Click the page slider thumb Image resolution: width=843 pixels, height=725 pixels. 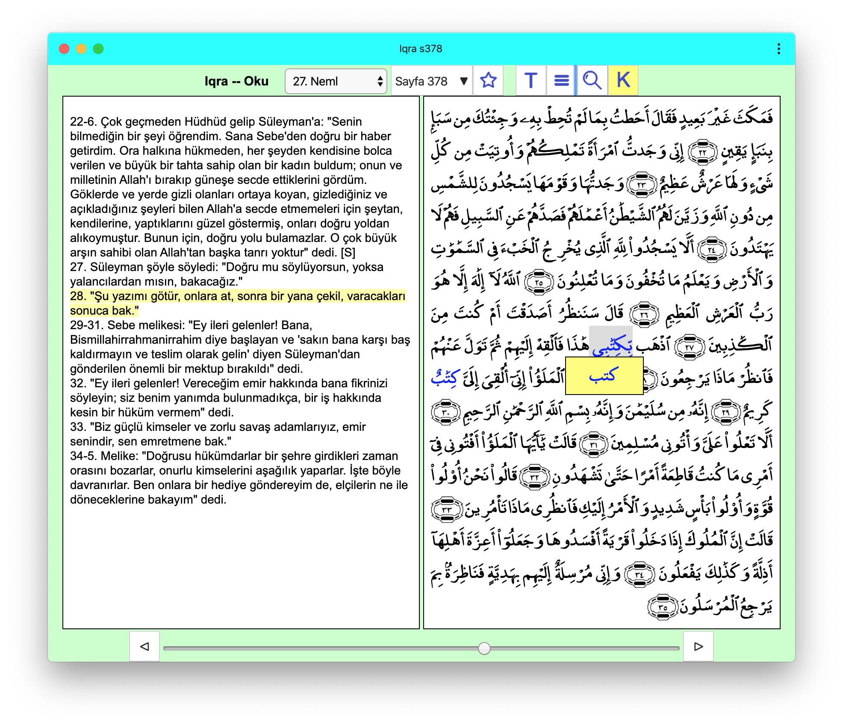[484, 648]
